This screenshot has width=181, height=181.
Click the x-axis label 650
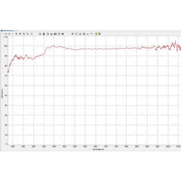pyautogui.click(x=95, y=147)
